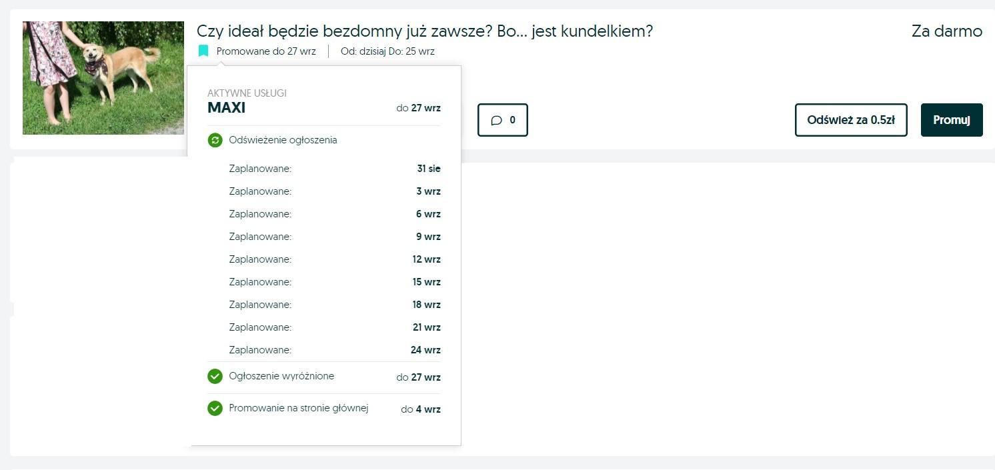
Task: Click scheduled refresh date 24 wrz
Action: click(x=425, y=350)
